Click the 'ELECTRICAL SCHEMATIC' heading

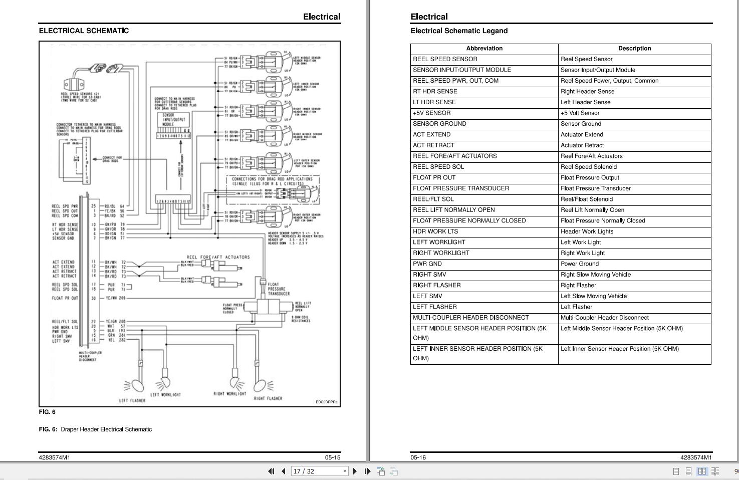pyautogui.click(x=84, y=31)
